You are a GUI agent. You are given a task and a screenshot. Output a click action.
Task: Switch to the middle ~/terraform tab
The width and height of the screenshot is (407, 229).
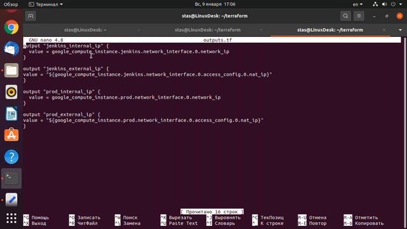(x=208, y=30)
